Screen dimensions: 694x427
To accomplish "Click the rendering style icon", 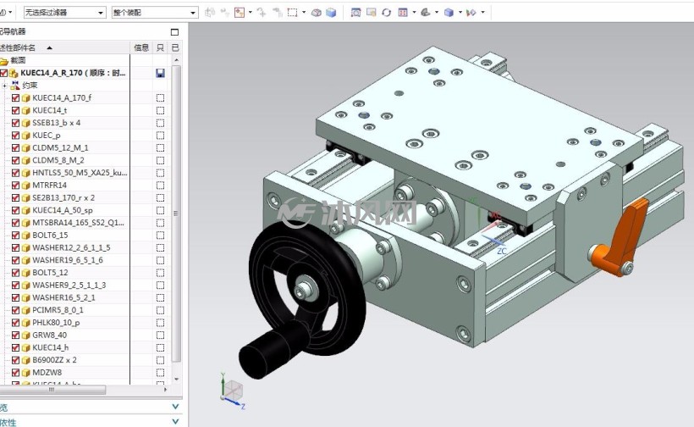I will click(x=426, y=13).
